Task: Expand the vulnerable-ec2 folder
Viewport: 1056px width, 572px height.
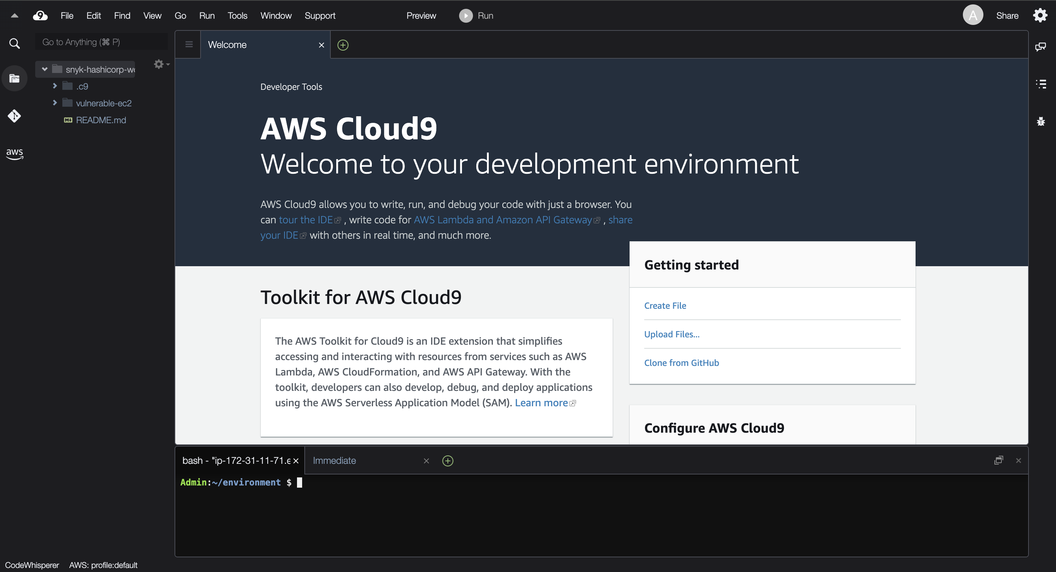Action: 55,103
